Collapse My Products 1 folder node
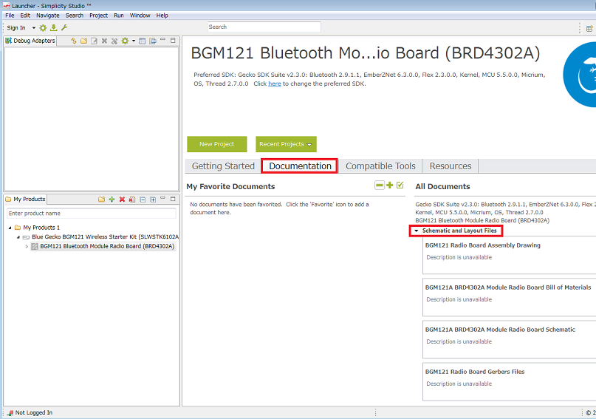Image resolution: width=596 pixels, height=419 pixels. tap(10, 228)
